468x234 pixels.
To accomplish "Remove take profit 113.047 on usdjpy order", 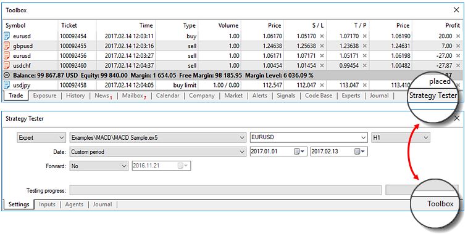I will [x=364, y=85].
